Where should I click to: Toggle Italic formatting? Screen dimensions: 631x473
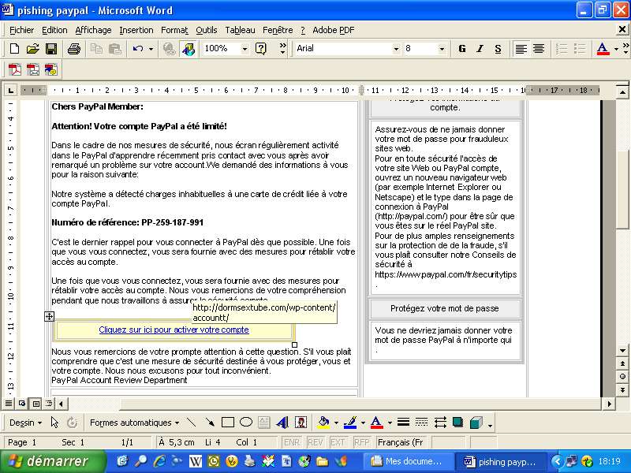click(480, 49)
